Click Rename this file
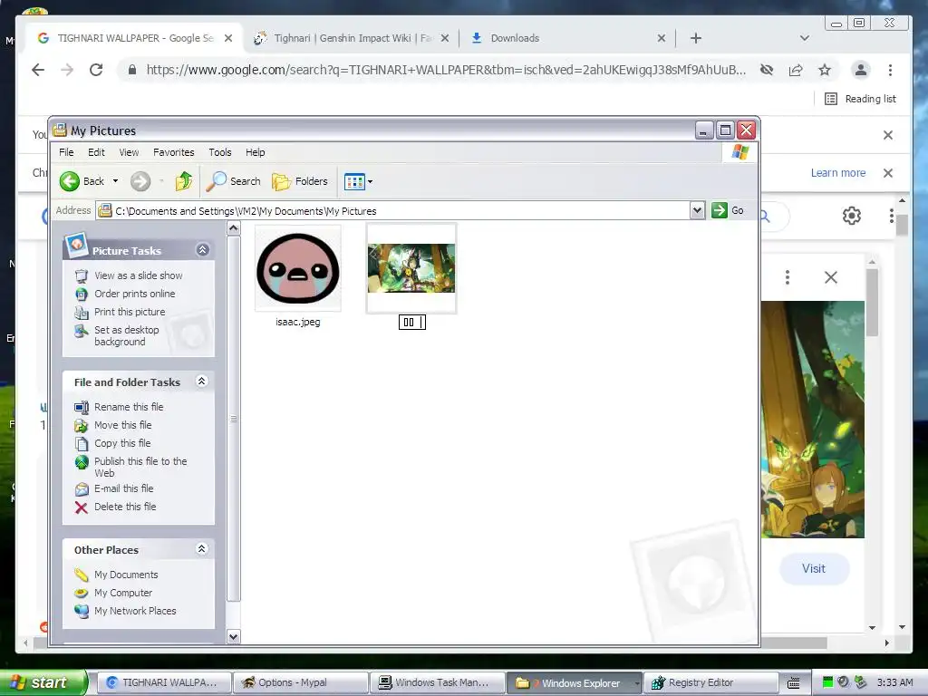The width and height of the screenshot is (928, 696). coord(129,407)
